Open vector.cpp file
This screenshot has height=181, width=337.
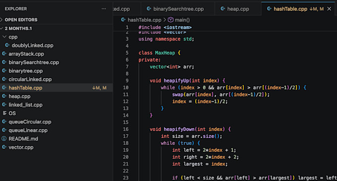pos(21,147)
